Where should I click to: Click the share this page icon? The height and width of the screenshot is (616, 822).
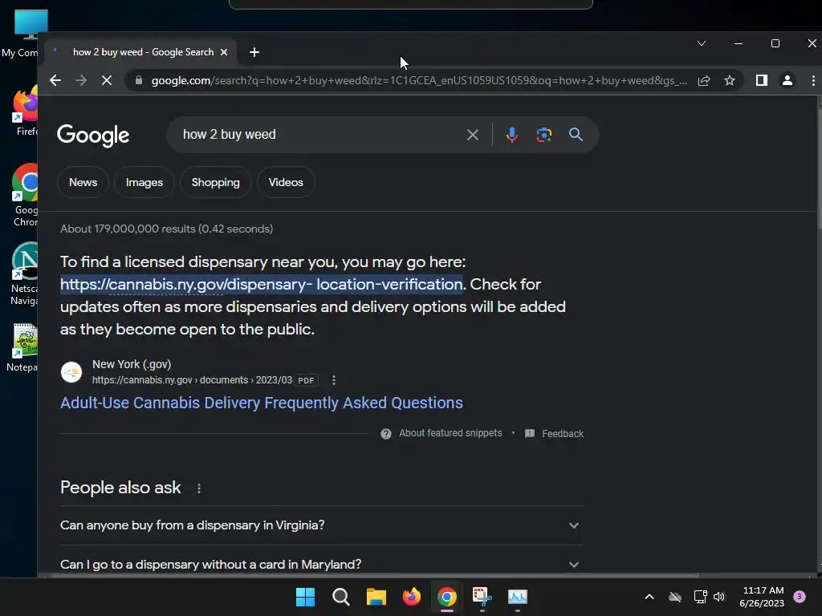(x=703, y=80)
